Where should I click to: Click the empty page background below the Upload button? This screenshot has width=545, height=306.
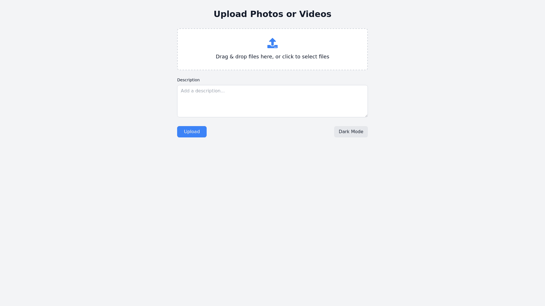[192, 198]
